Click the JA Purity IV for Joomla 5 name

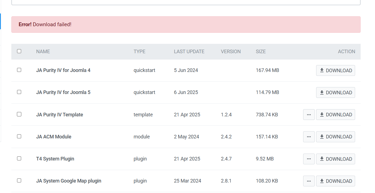pyautogui.click(x=63, y=92)
